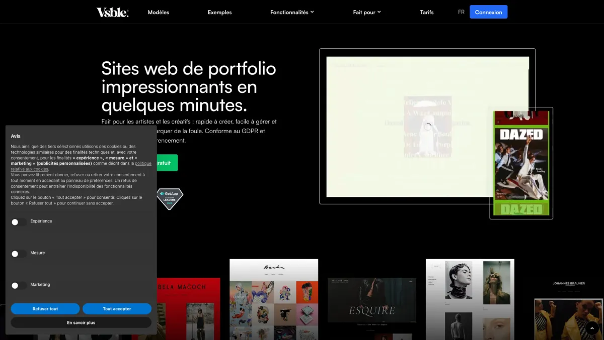Open the Bela Macoch portfolio thumbnail

(188, 309)
